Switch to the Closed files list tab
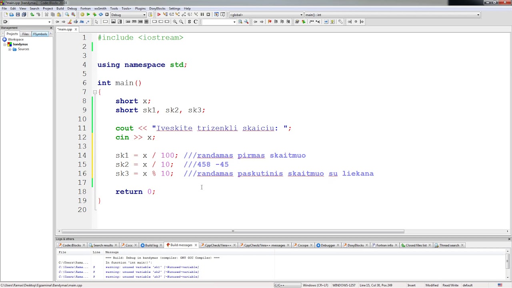 click(416, 245)
